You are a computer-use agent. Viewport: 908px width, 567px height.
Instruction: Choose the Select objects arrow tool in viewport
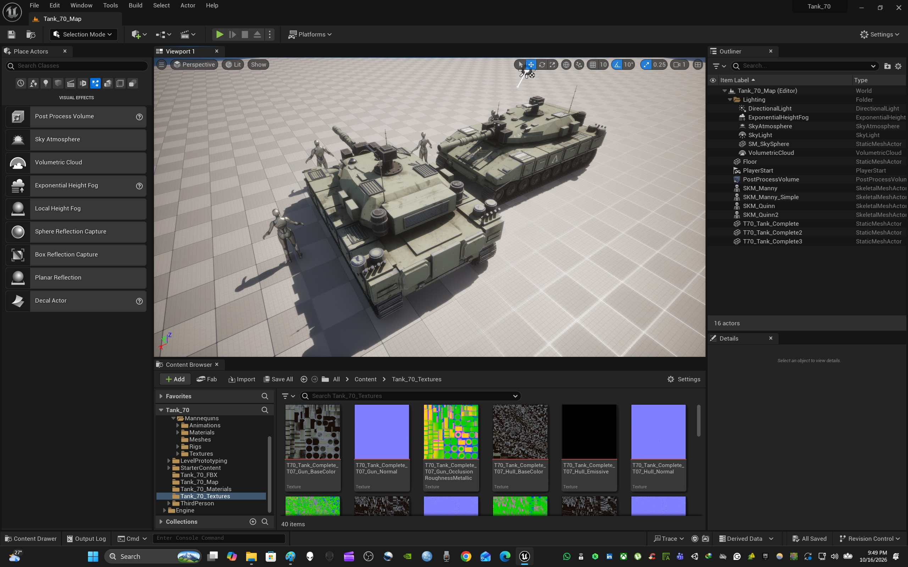tap(520, 64)
